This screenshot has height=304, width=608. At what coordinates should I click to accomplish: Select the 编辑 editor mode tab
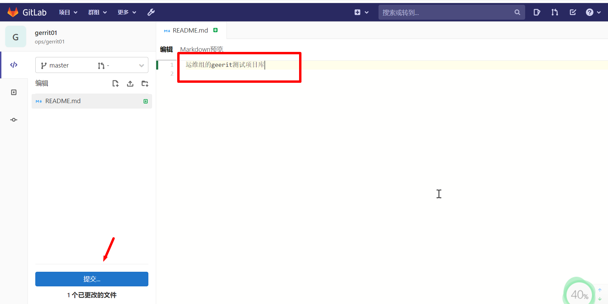(x=166, y=50)
